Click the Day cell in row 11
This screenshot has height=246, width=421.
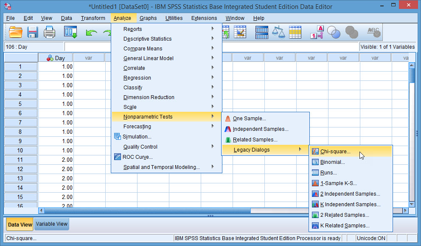coord(56,160)
